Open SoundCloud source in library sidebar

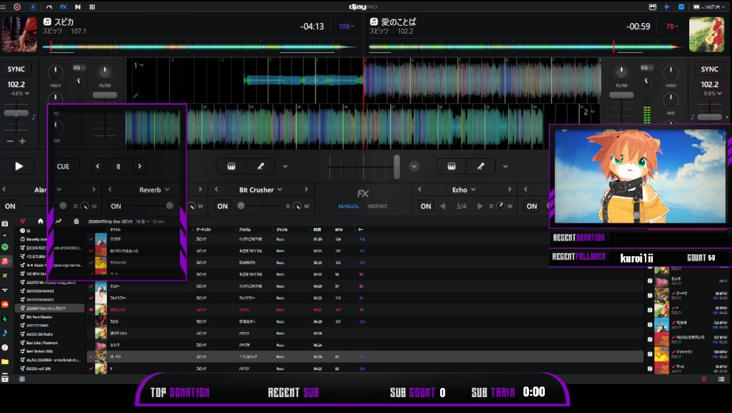(5, 304)
